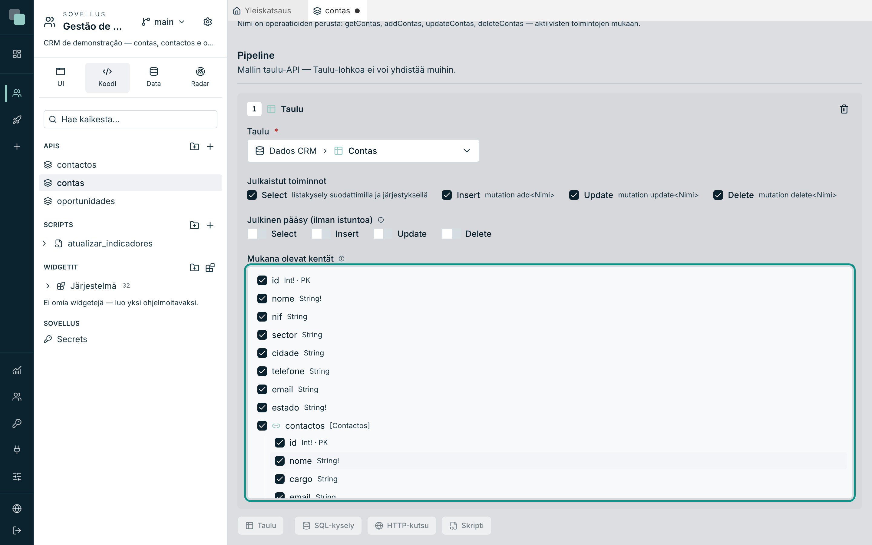Uncheck the Select published operation
The image size is (872, 545).
[x=252, y=195]
